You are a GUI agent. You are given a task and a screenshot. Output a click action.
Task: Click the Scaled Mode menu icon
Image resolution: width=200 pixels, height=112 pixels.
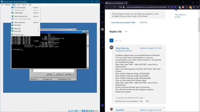(x=12, y=13)
